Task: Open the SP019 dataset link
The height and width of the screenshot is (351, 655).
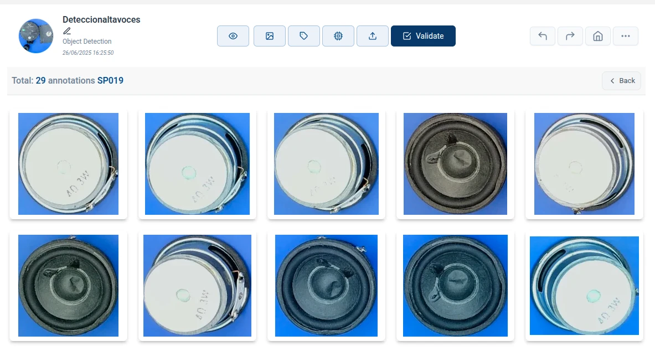Action: [x=111, y=80]
